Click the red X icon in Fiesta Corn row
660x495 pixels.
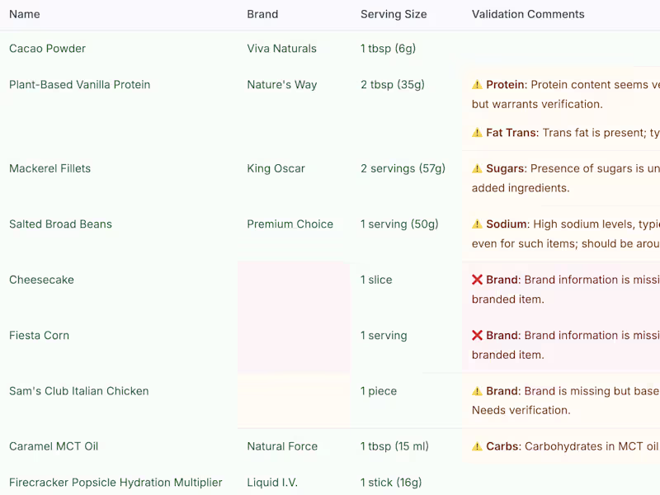tap(477, 336)
